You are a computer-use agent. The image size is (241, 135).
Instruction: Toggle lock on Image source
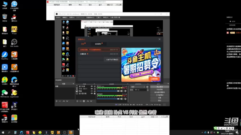point(95,91)
